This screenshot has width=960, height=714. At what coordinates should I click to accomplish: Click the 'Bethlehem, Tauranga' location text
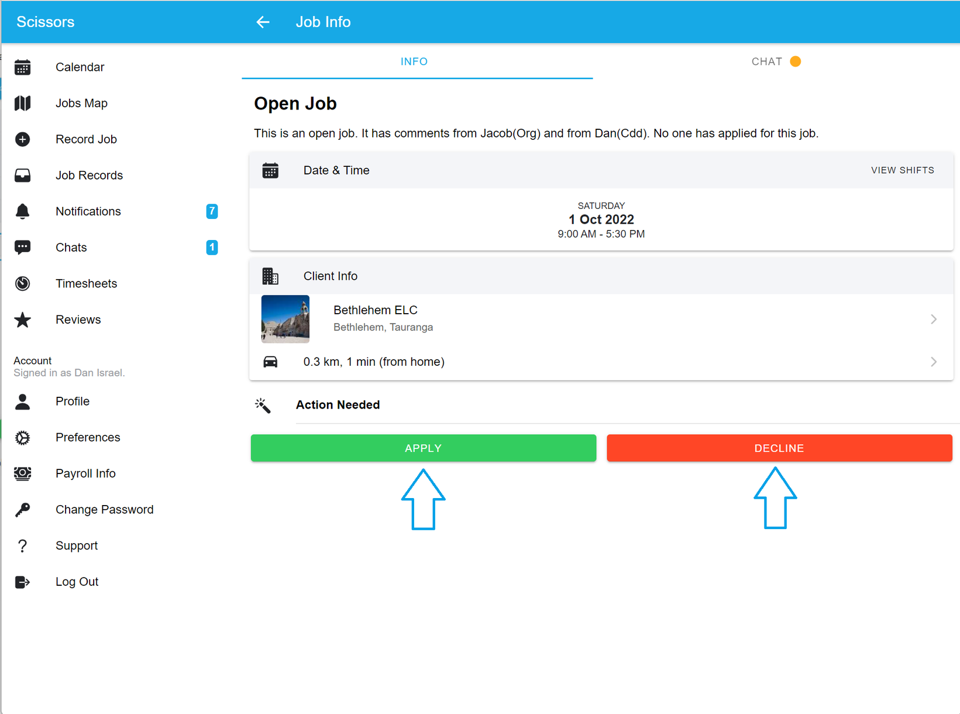(383, 327)
